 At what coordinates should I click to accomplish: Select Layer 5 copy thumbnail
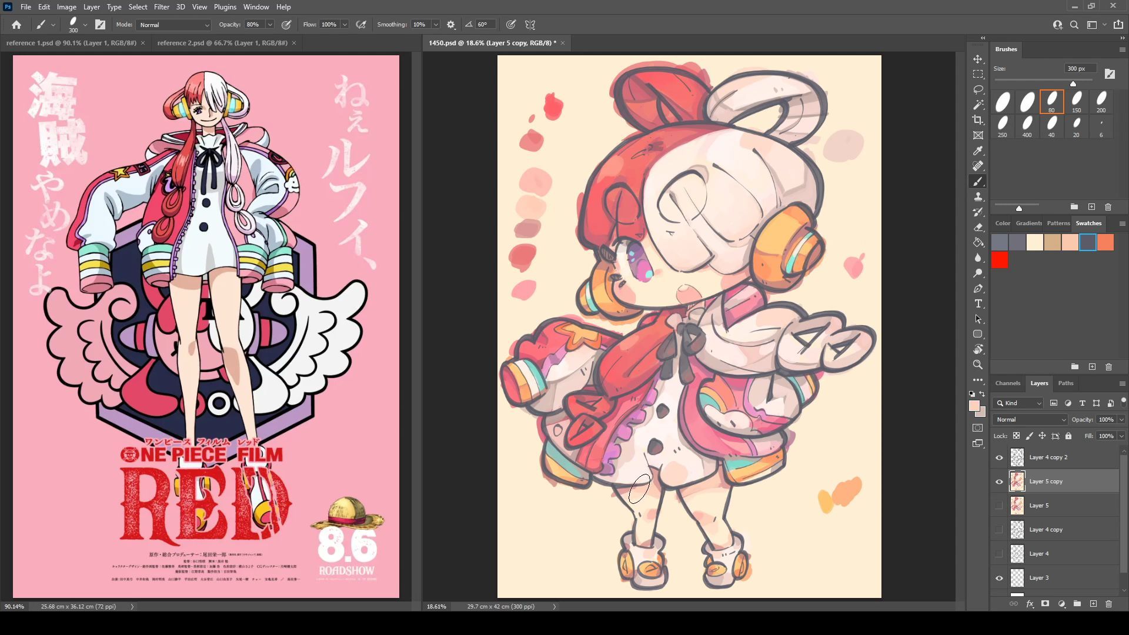pyautogui.click(x=1017, y=482)
